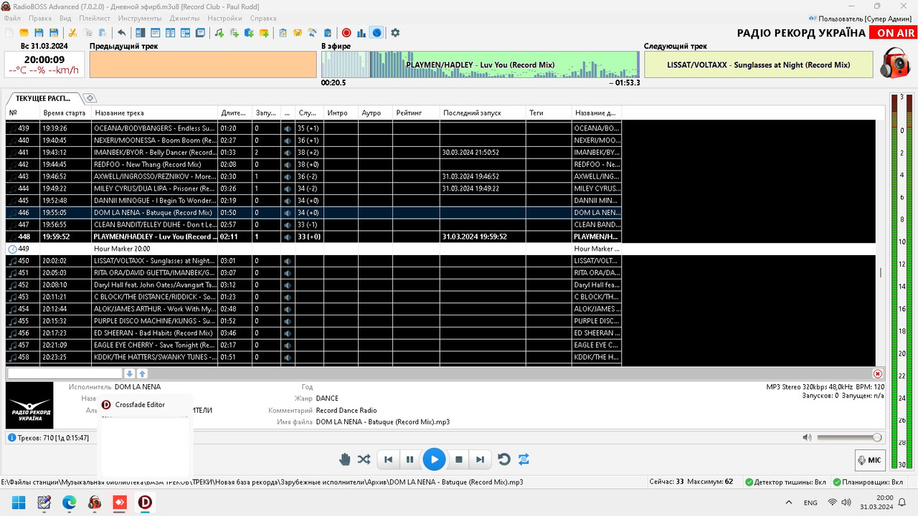Copy selected track using the toolbar copy icon
This screenshot has width=918, height=516.
coord(87,33)
